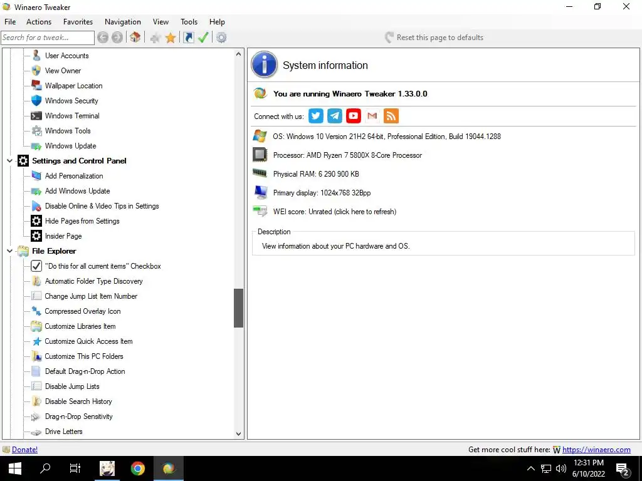Select Drag-n-Drop Sensitivity entry
Viewport: 642px width, 481px height.
click(x=78, y=416)
